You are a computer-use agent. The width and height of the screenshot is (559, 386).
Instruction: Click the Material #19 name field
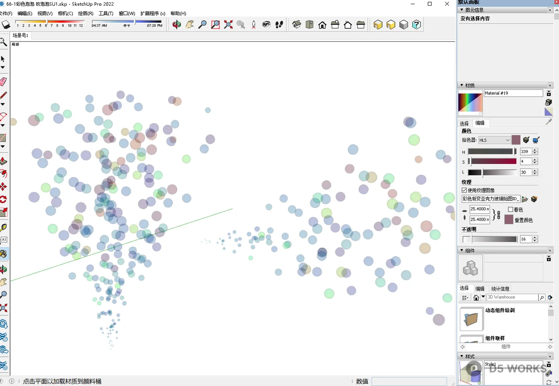[513, 93]
